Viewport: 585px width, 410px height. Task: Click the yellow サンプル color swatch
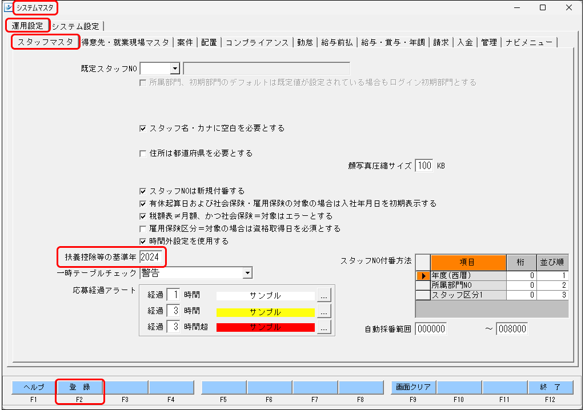coord(265,312)
